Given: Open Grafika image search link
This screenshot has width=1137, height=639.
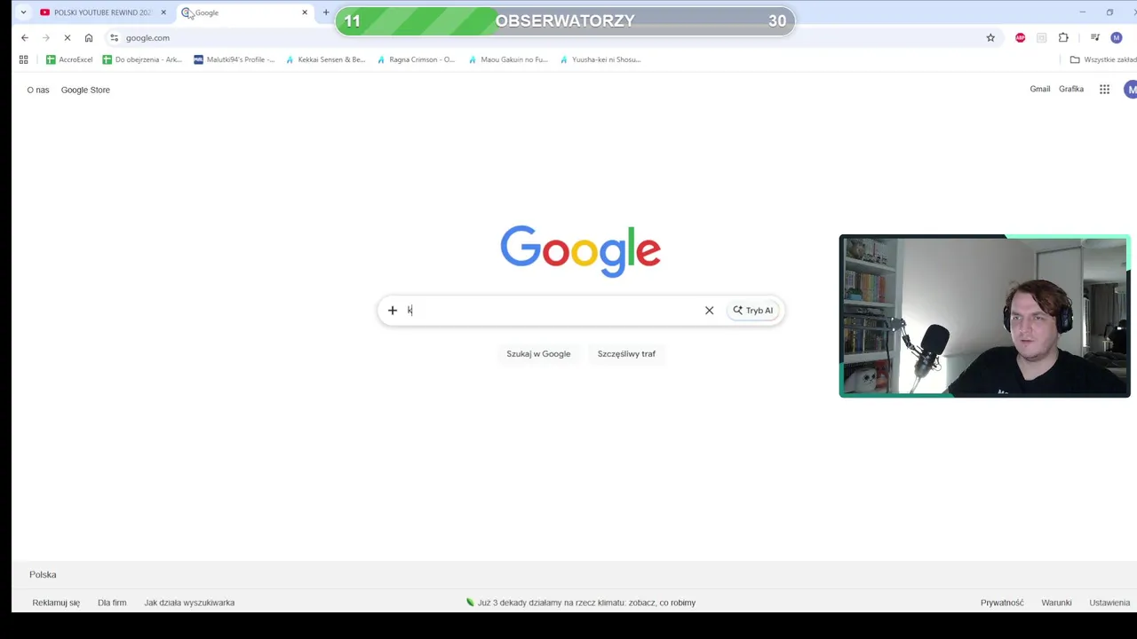Looking at the screenshot, I should pyautogui.click(x=1070, y=89).
